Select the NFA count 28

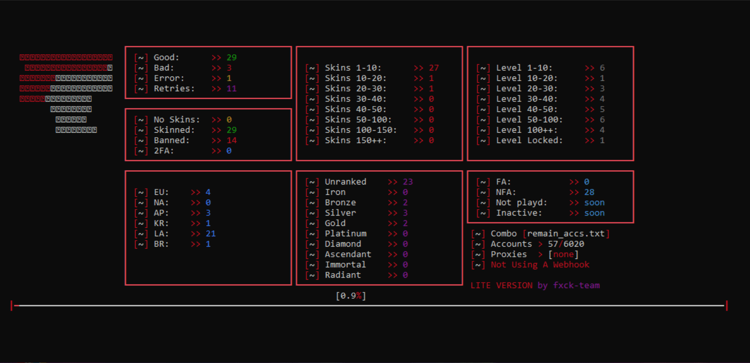(589, 192)
